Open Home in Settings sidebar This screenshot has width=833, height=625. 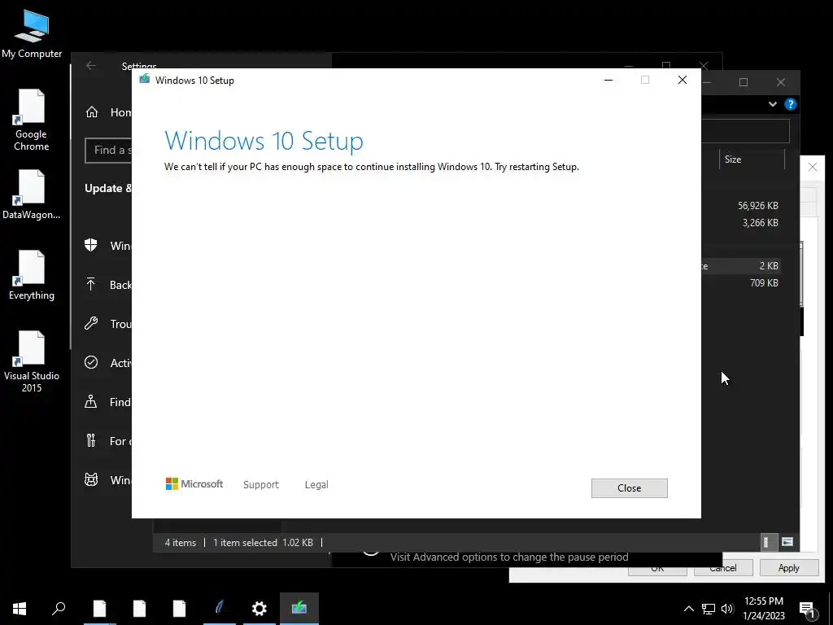(x=109, y=112)
